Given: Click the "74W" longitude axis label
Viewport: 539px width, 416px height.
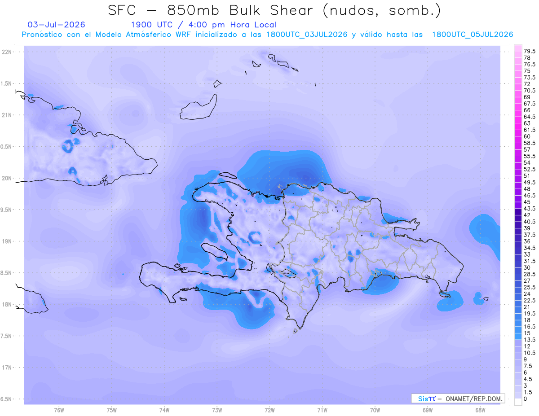Looking at the screenshot, I should tap(164, 410).
